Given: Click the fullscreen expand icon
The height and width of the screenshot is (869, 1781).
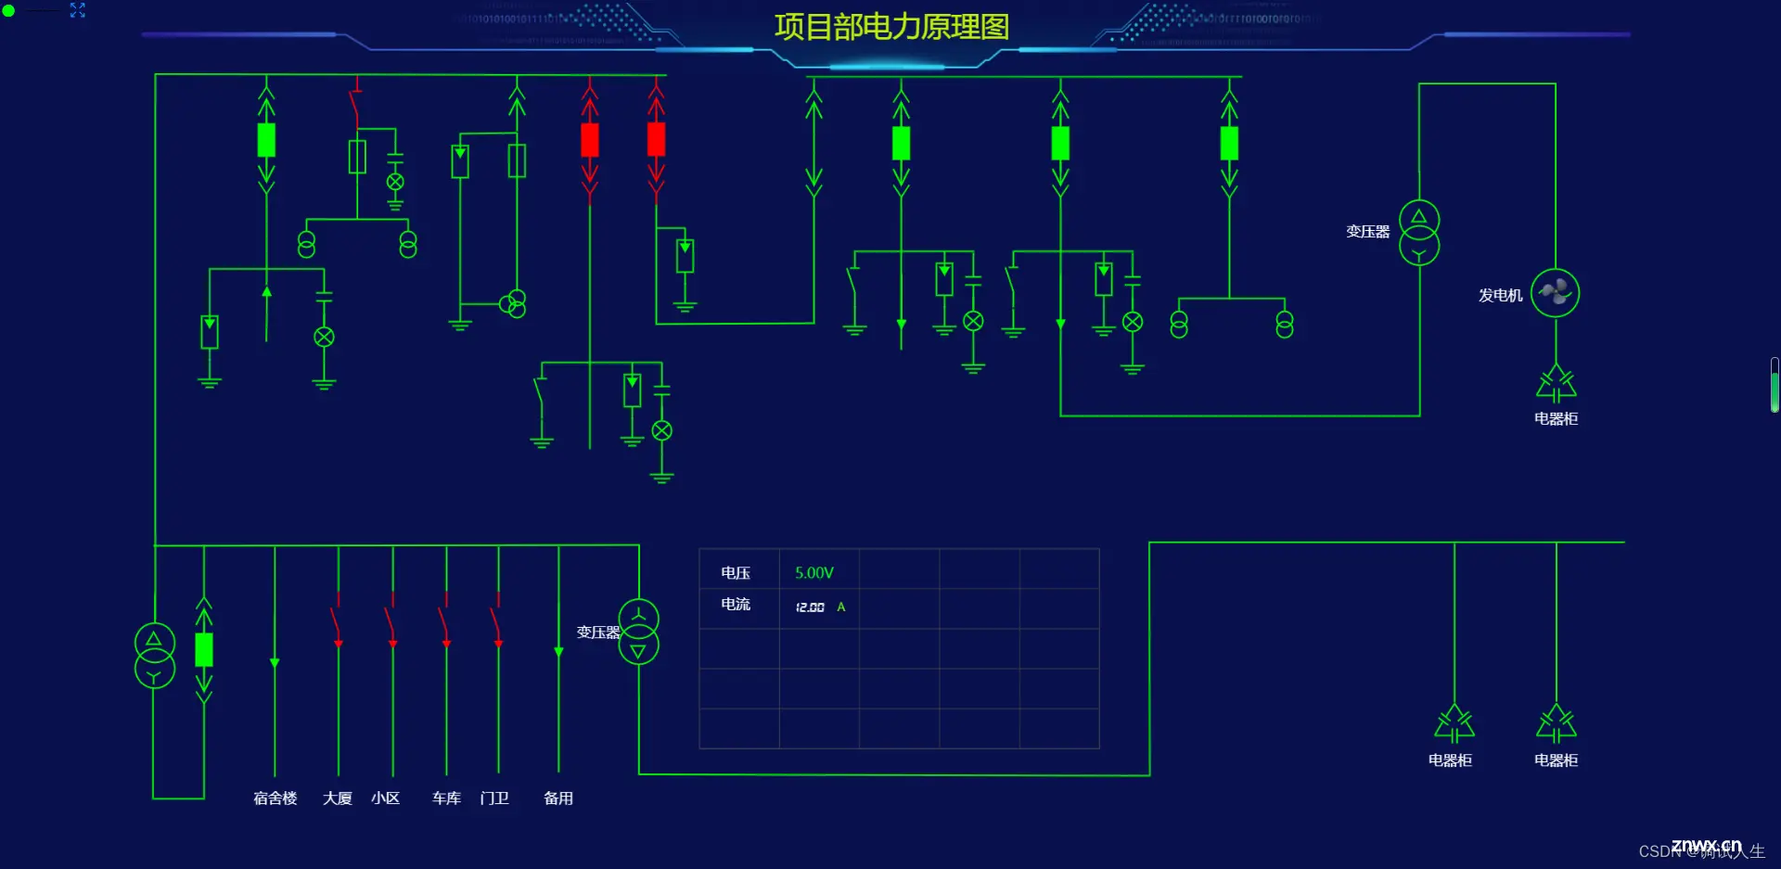Looking at the screenshot, I should 78,10.
